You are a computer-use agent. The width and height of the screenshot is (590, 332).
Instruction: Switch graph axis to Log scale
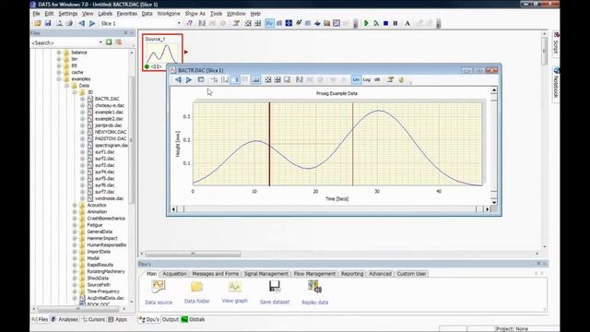(367, 80)
